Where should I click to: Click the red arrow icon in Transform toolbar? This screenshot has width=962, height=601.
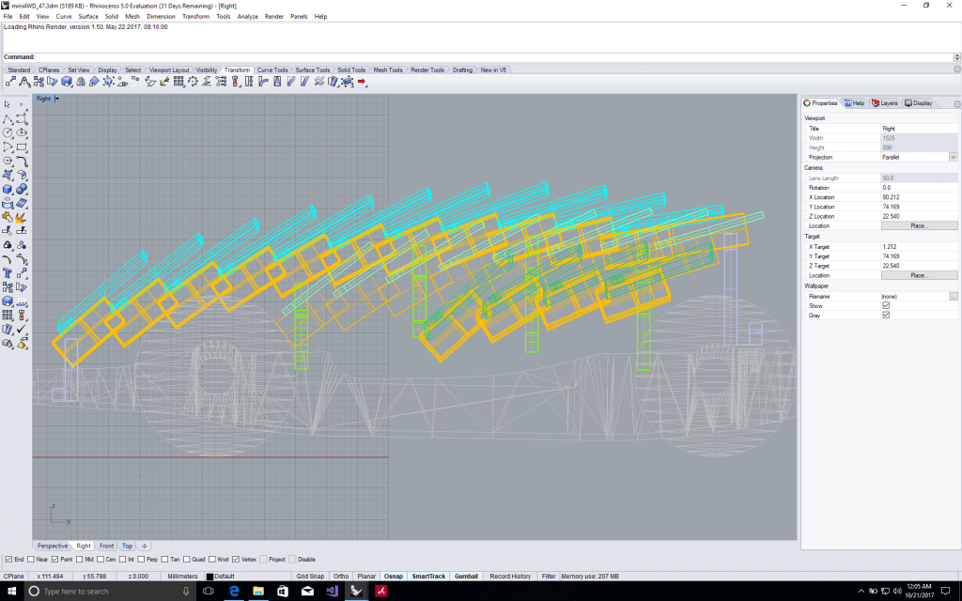[363, 82]
